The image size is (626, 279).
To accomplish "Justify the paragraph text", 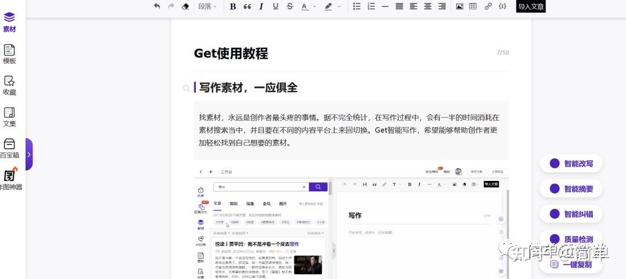I will point(399,6).
